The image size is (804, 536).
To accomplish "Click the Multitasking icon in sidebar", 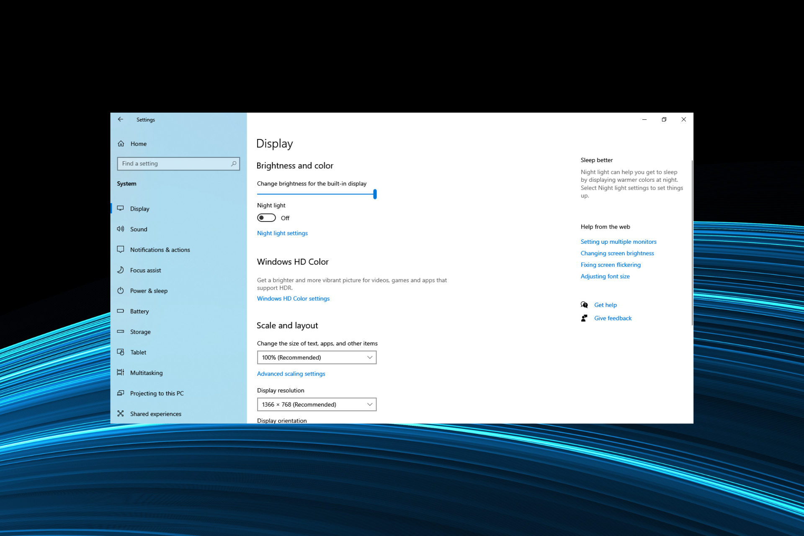I will pyautogui.click(x=121, y=373).
